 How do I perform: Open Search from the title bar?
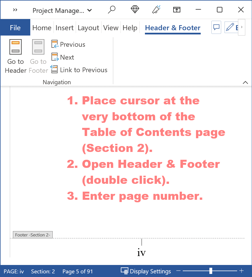tap(111, 10)
